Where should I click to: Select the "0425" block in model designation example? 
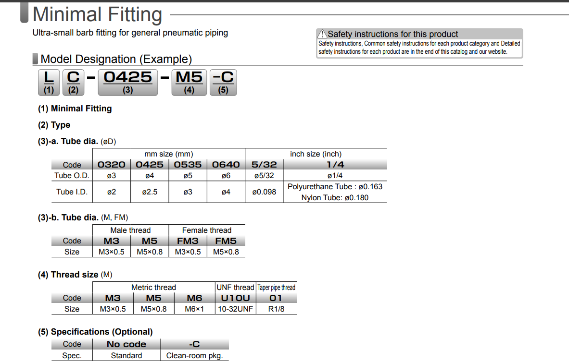[127, 82]
